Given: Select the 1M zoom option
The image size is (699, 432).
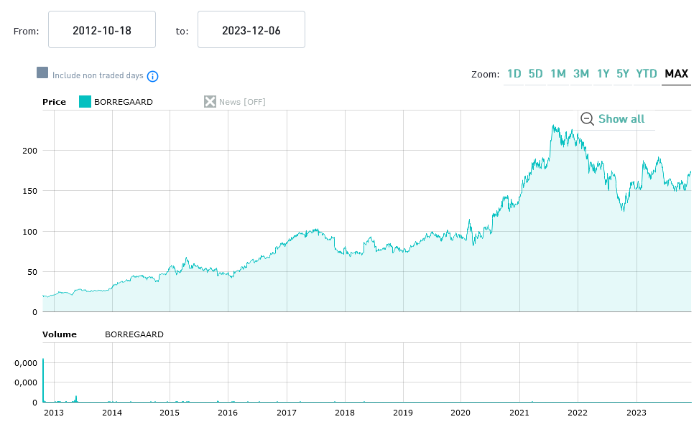Looking at the screenshot, I should [x=558, y=74].
